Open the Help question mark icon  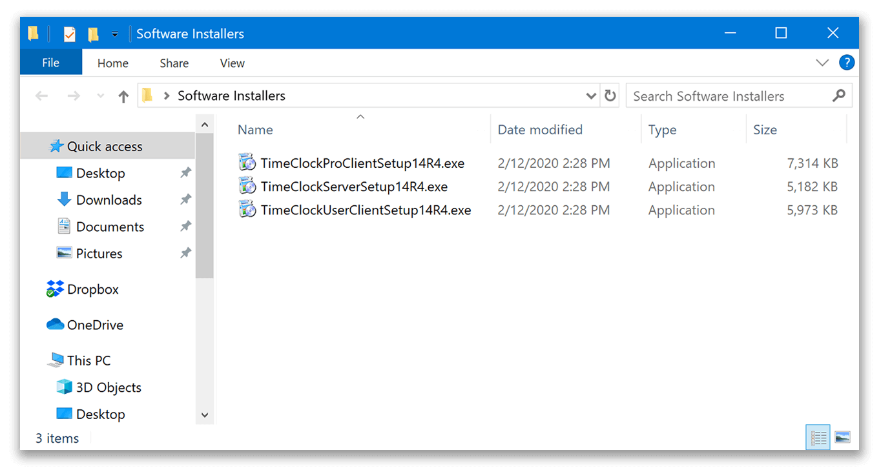click(847, 63)
